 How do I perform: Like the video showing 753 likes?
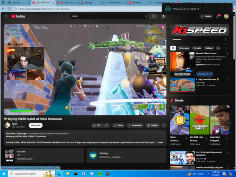97,125
